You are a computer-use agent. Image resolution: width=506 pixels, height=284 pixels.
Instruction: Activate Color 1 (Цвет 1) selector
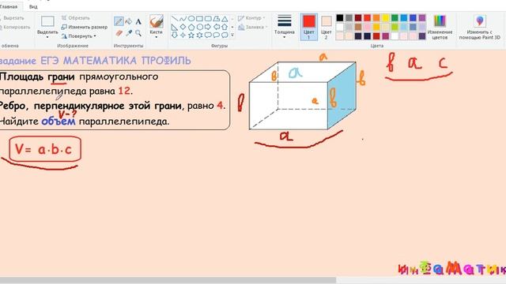[x=309, y=27]
